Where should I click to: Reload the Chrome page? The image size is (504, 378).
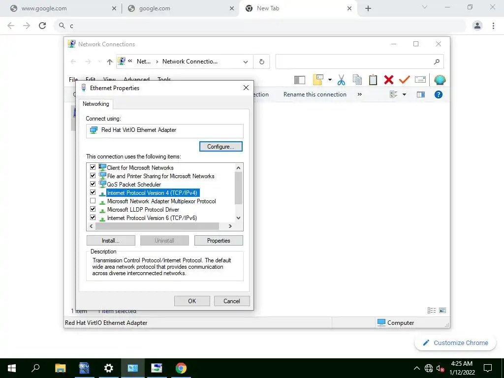click(x=42, y=26)
